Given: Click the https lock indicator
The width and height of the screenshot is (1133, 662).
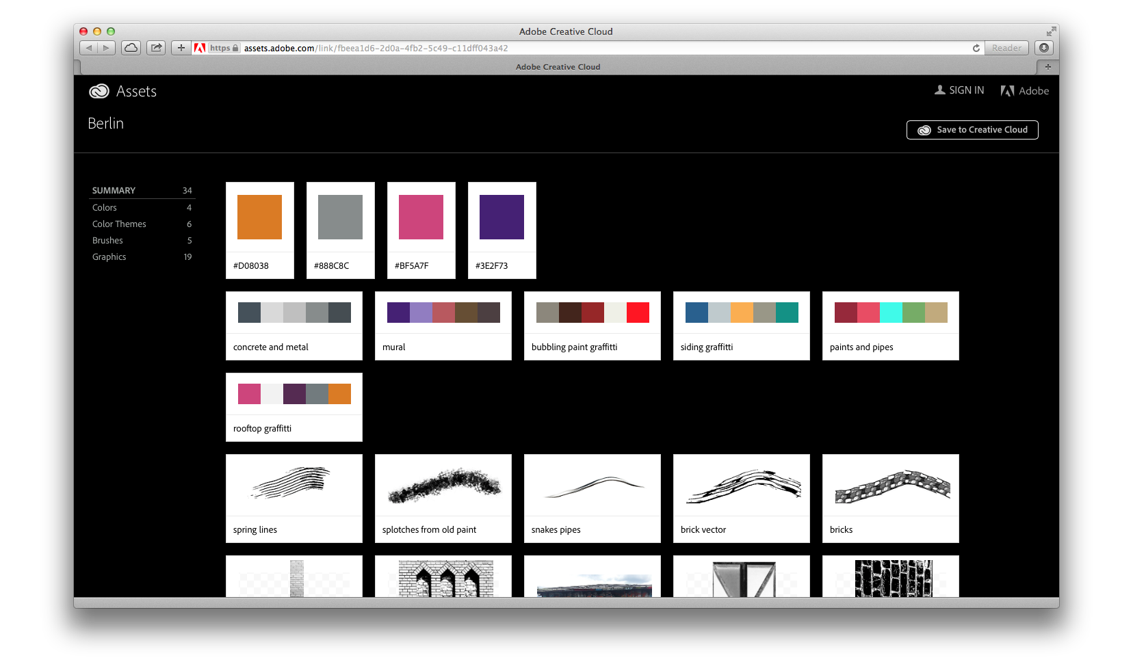Looking at the screenshot, I should (x=224, y=48).
